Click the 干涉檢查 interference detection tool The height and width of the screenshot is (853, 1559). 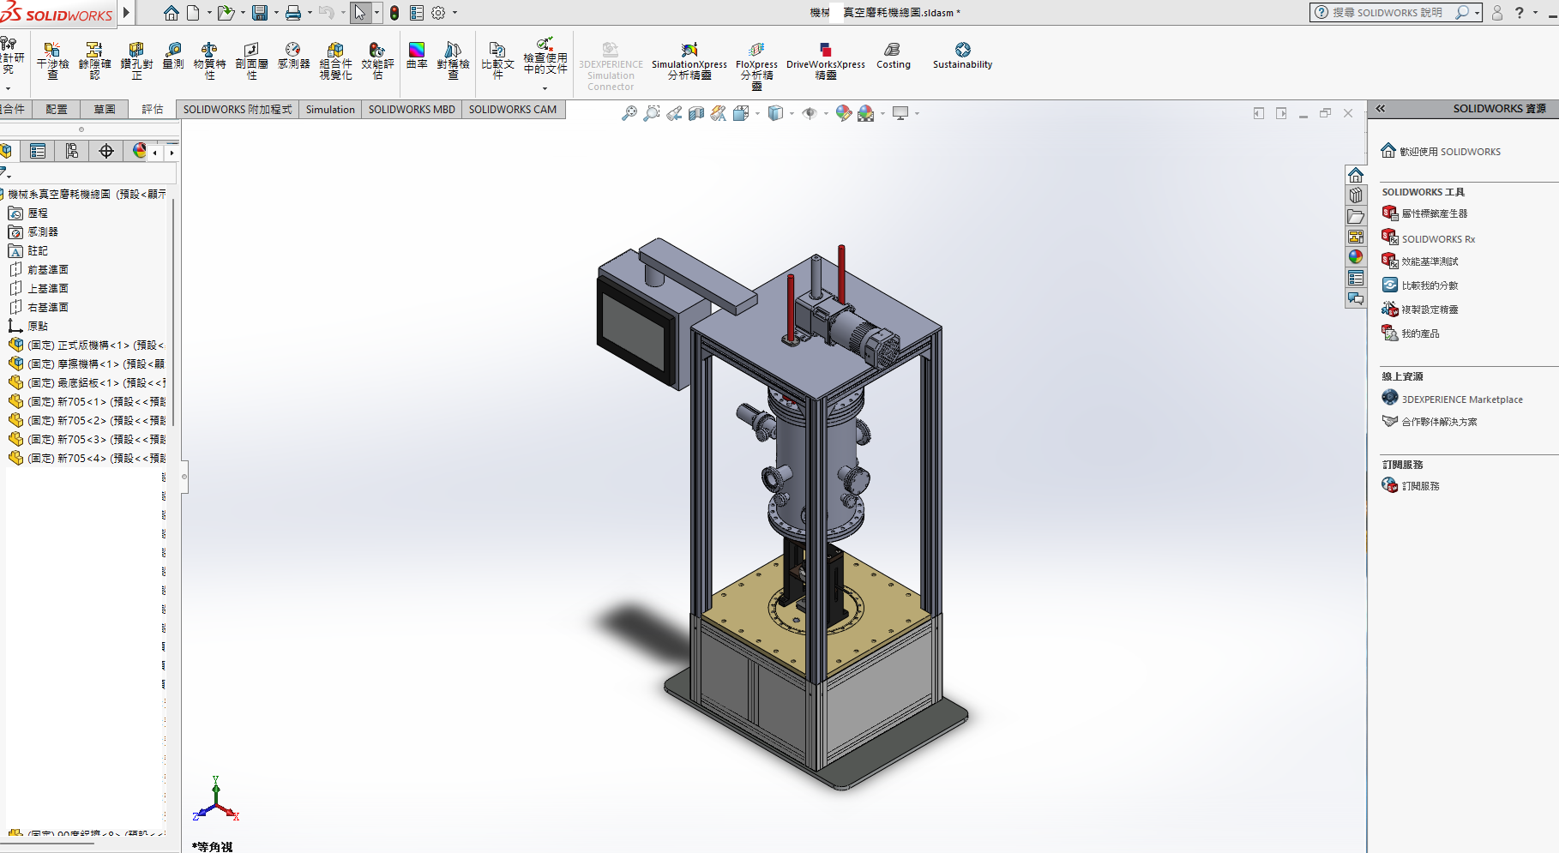(52, 58)
